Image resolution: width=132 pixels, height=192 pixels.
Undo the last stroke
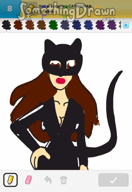coord(48,180)
